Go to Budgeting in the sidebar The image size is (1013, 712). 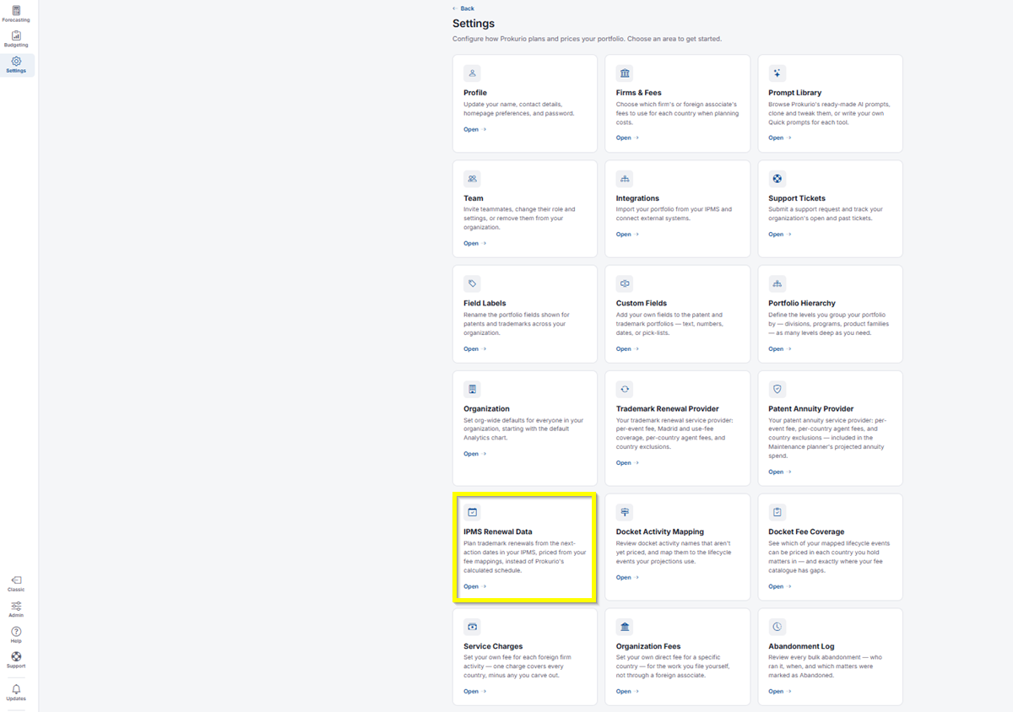coord(16,39)
